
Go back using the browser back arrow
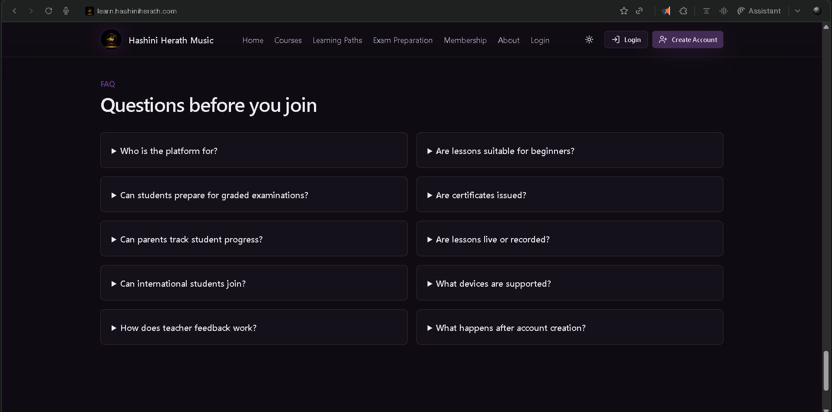click(14, 11)
